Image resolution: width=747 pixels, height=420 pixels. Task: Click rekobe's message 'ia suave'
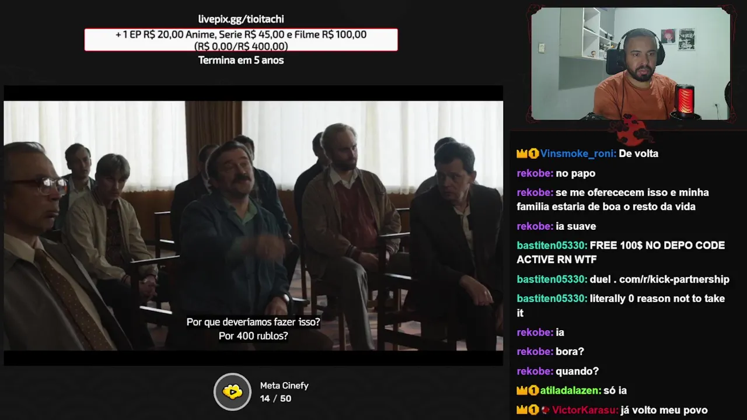pyautogui.click(x=576, y=226)
